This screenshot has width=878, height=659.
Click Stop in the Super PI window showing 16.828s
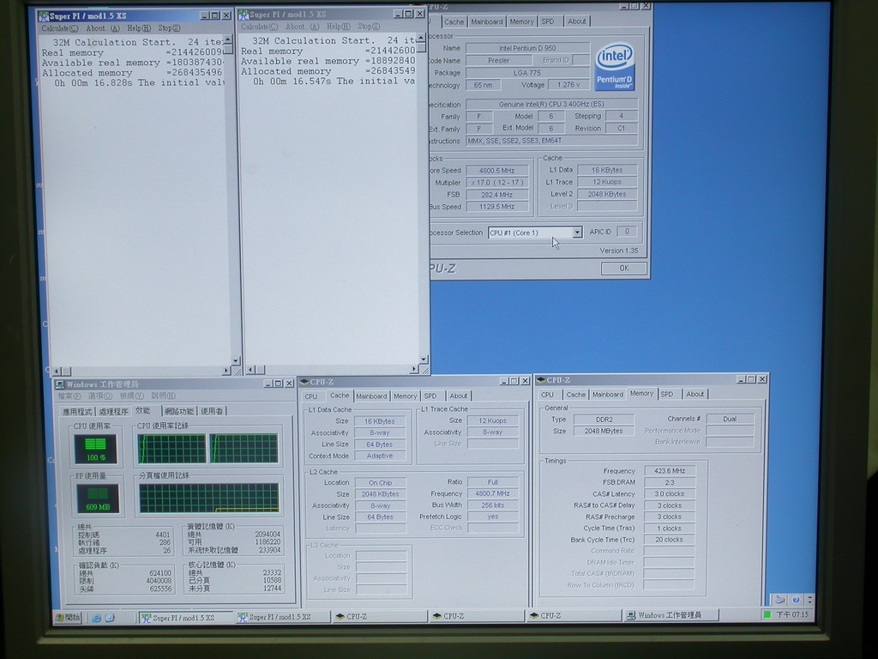(169, 28)
